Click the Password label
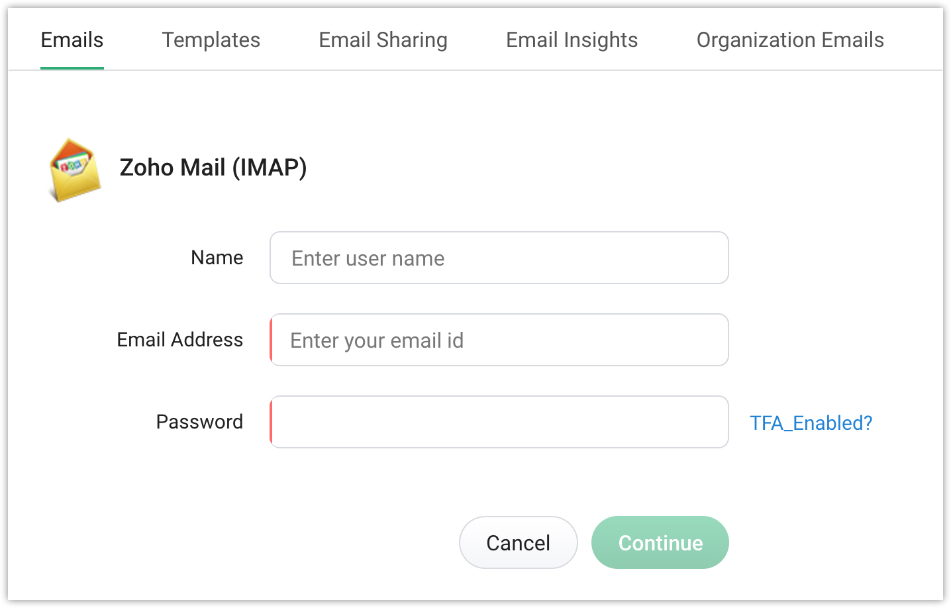Image resolution: width=951 pixels, height=608 pixels. [x=199, y=422]
